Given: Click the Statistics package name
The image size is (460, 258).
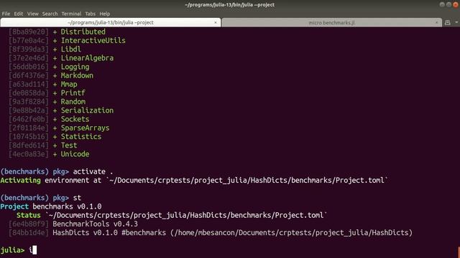Looking at the screenshot, I should point(81,137).
